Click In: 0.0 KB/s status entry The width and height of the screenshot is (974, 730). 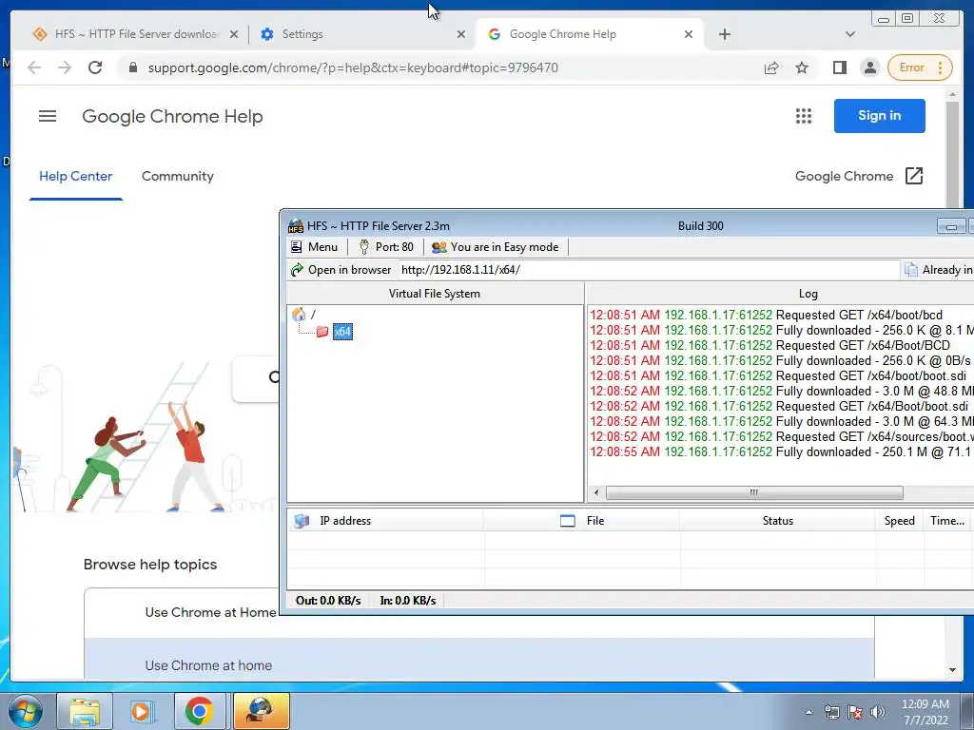(x=408, y=601)
